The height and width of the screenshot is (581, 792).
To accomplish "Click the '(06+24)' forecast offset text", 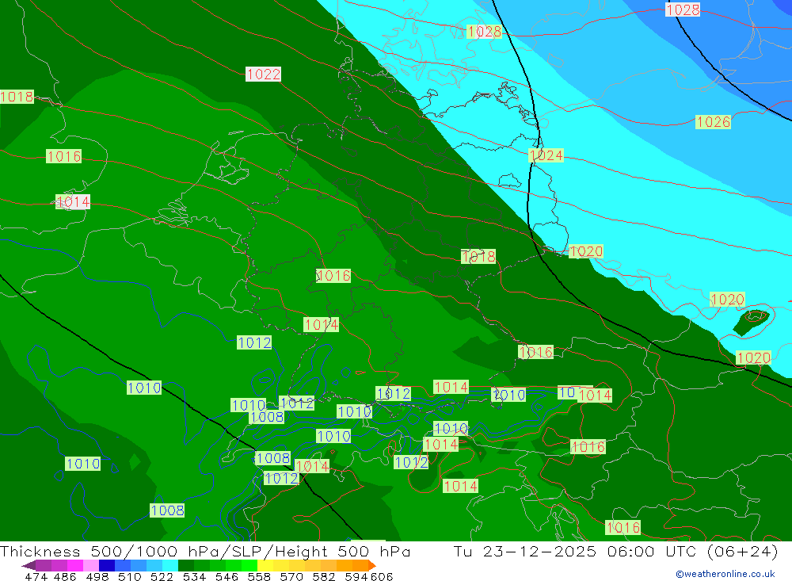I will pyautogui.click(x=743, y=551).
